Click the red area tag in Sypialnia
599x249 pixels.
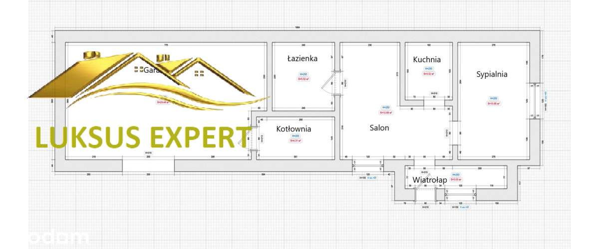click(x=494, y=104)
